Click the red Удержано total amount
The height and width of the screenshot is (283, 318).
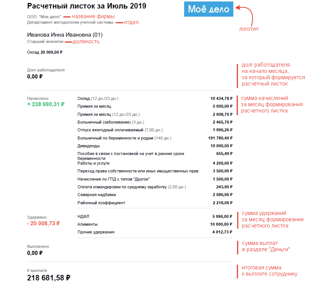pyautogui.click(x=43, y=223)
